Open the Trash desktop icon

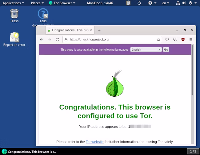click(14, 16)
